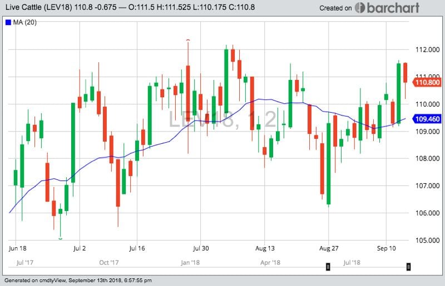Click the 107.000 price axis label
The height and width of the screenshot is (286, 445).
[x=427, y=185]
